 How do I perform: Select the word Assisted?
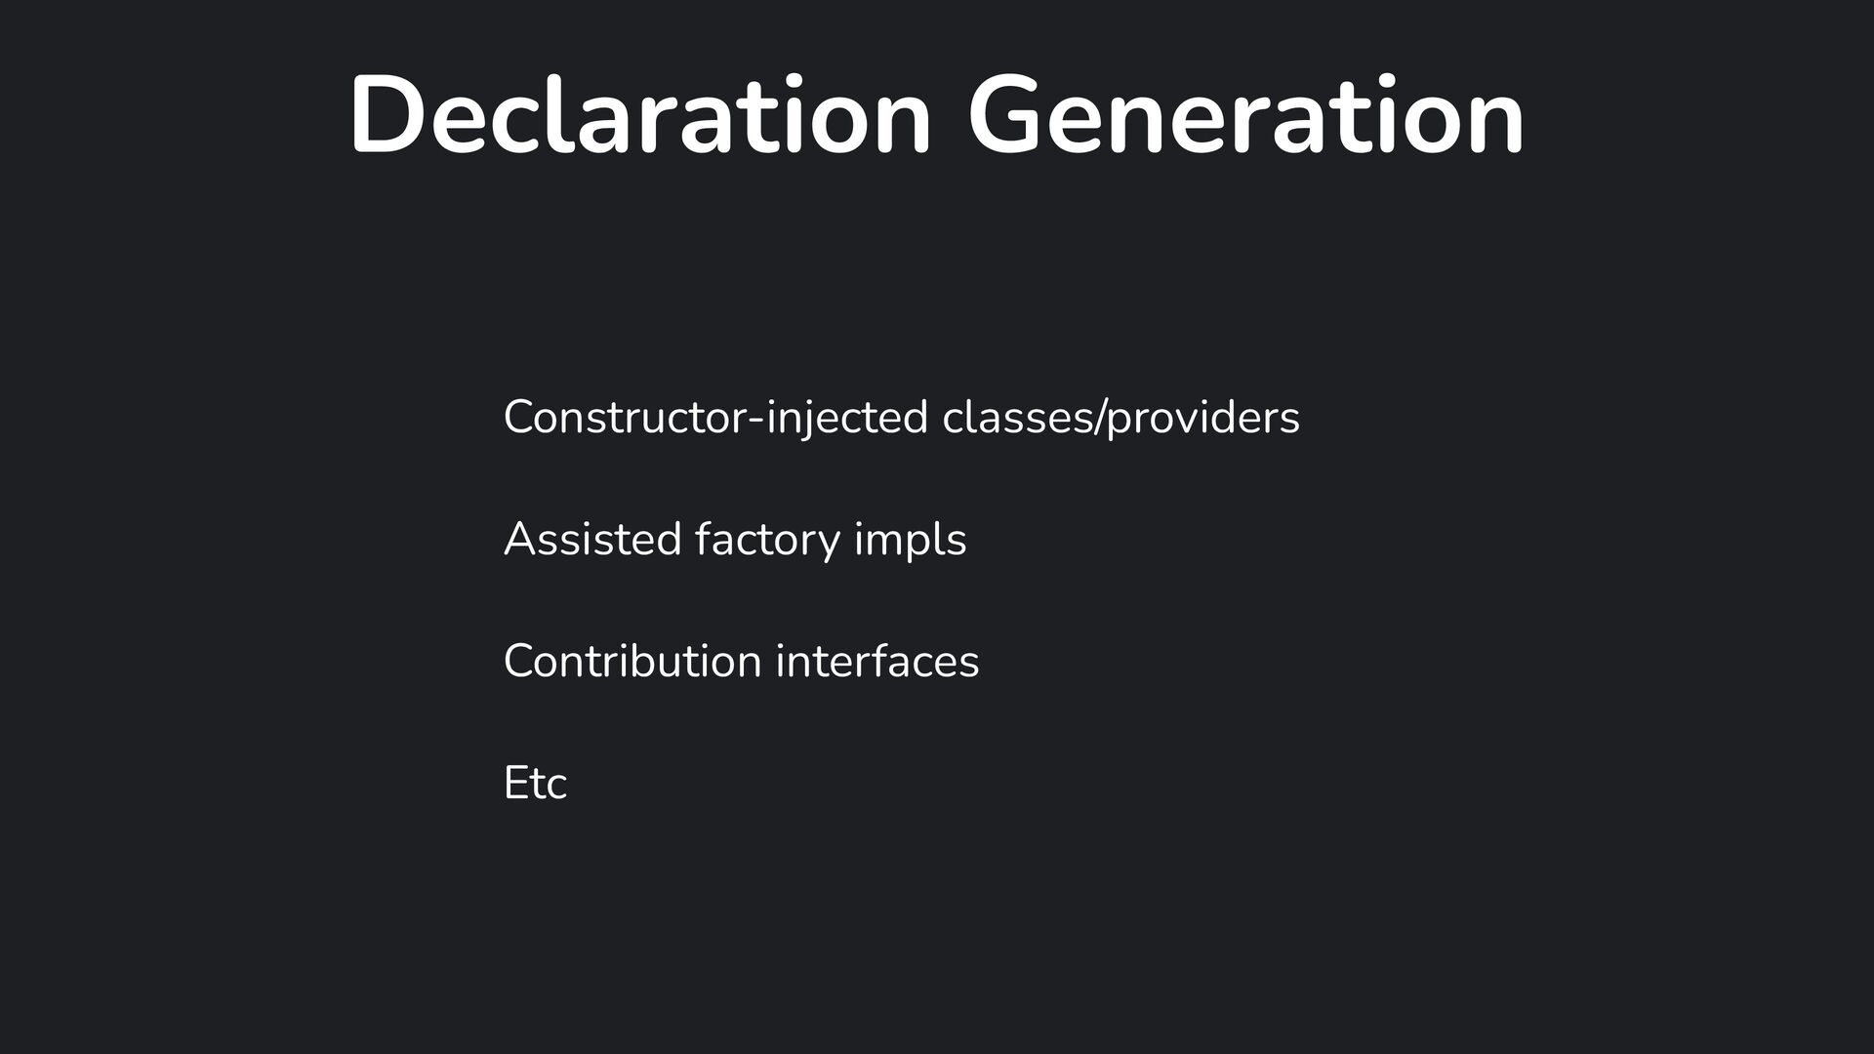pyautogui.click(x=592, y=540)
